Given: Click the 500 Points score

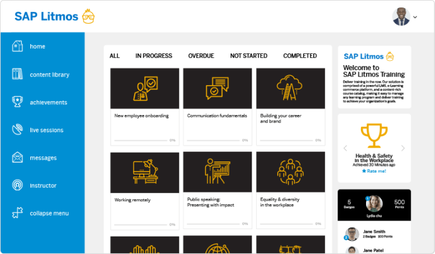Looking at the screenshot, I should tap(400, 204).
